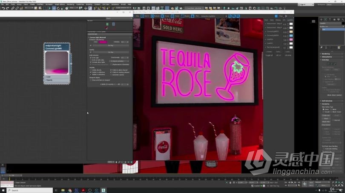This screenshot has height=193, width=345.
Task: Open the File menu
Action: click(x=3, y=4)
